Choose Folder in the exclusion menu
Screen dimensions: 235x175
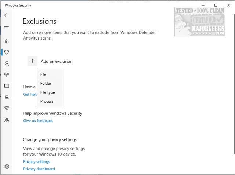click(x=46, y=83)
